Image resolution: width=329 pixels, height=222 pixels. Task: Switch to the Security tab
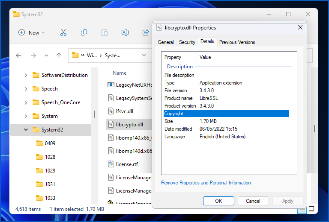(187, 42)
